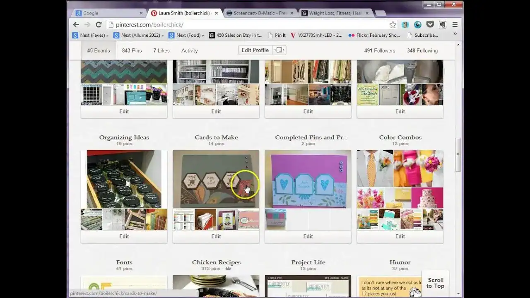Close the Google tab
530x298 pixels.
click(x=141, y=13)
